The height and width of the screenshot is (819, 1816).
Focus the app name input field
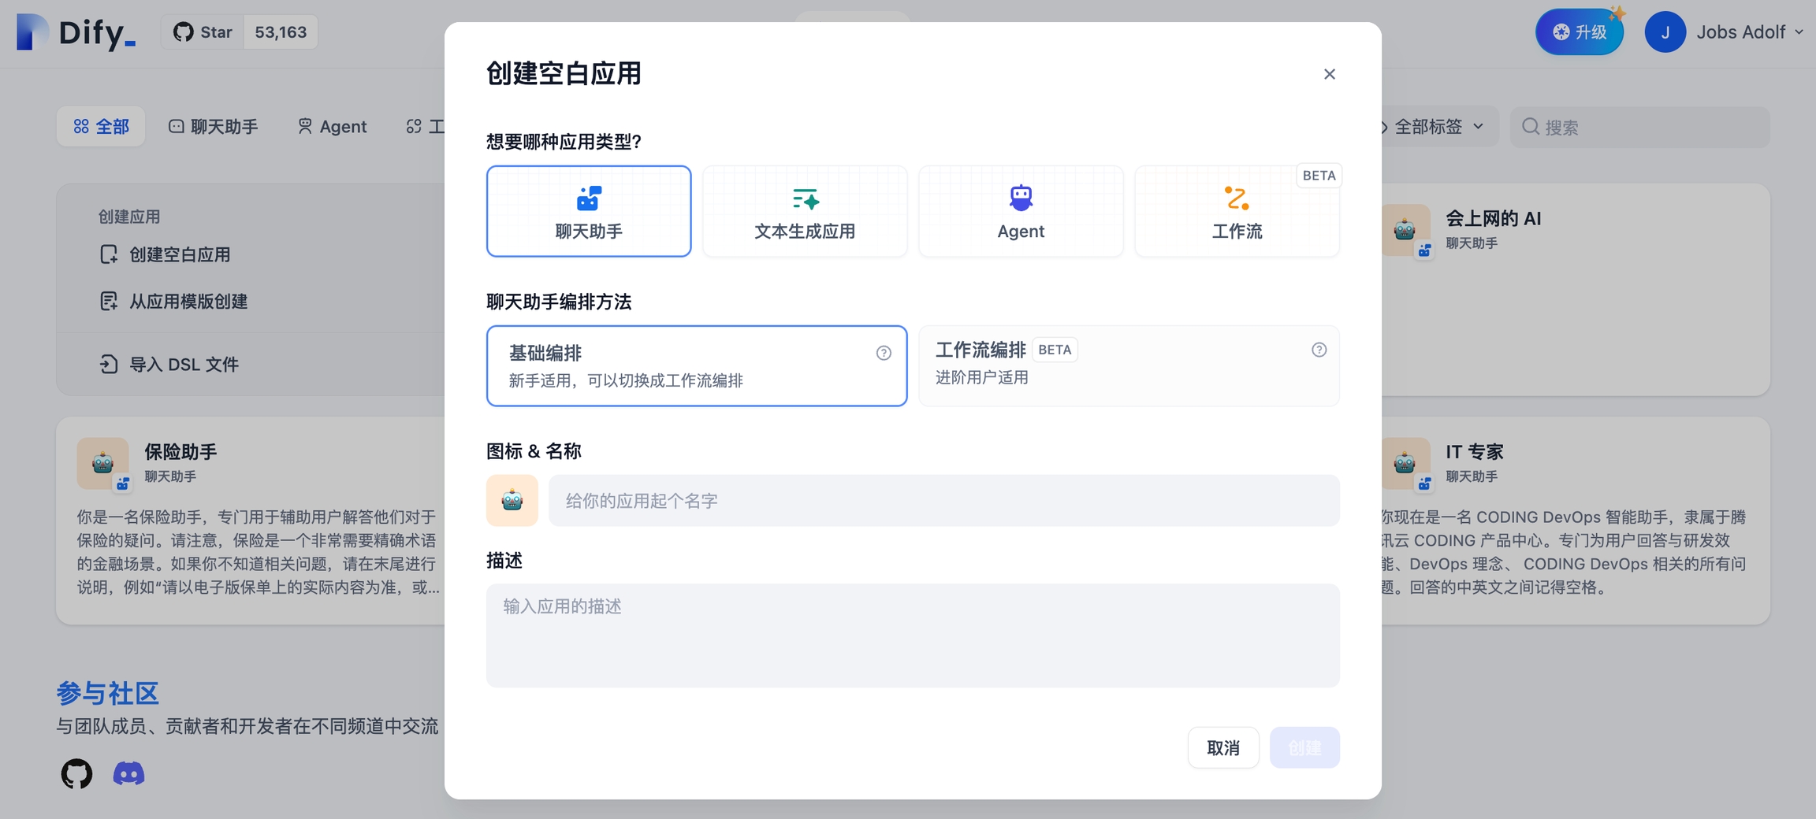[943, 500]
